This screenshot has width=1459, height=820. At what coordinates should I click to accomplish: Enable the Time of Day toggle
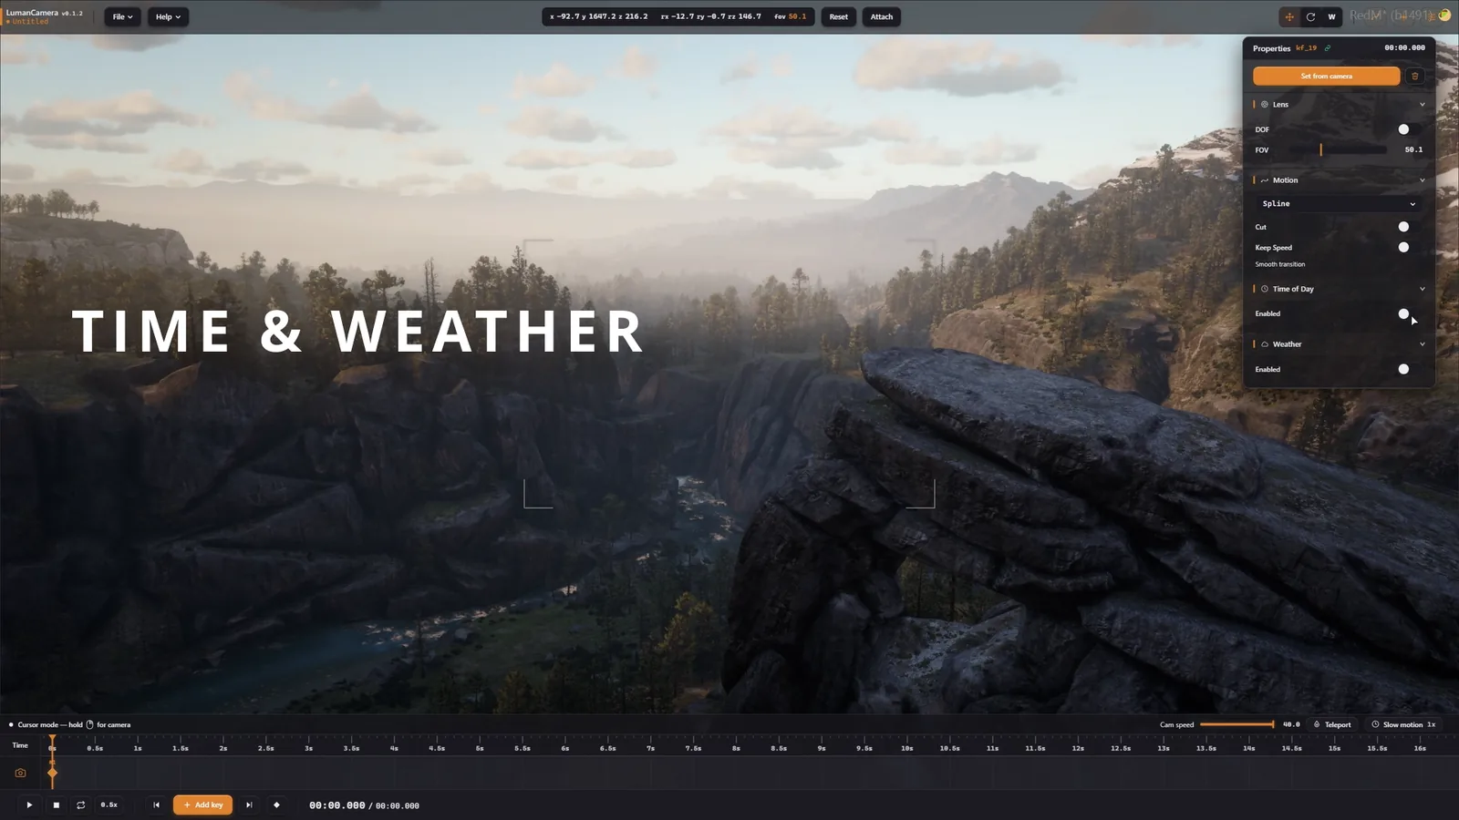tap(1410, 313)
